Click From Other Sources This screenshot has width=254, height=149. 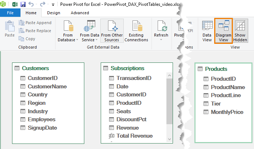click(x=112, y=31)
